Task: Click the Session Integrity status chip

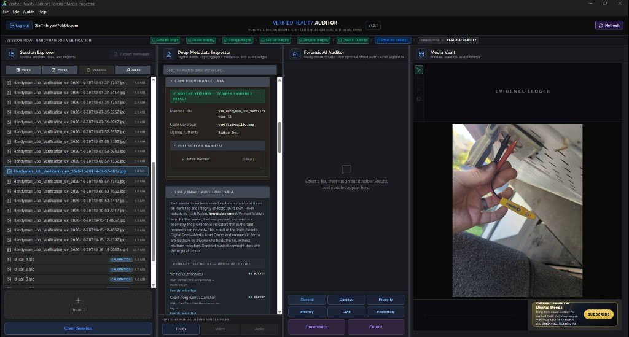Action: (x=275, y=40)
